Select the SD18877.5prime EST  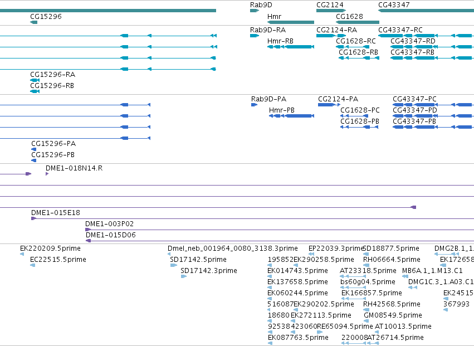click(x=365, y=254)
